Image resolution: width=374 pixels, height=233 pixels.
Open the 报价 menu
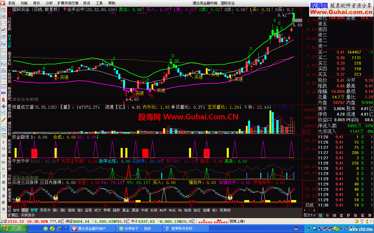(x=37, y=3)
